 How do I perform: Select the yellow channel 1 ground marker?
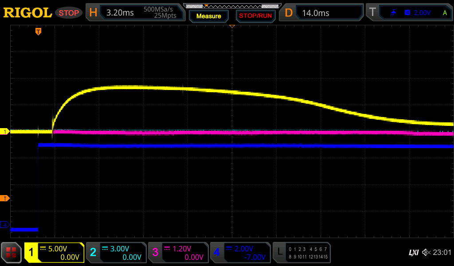[x=5, y=132]
